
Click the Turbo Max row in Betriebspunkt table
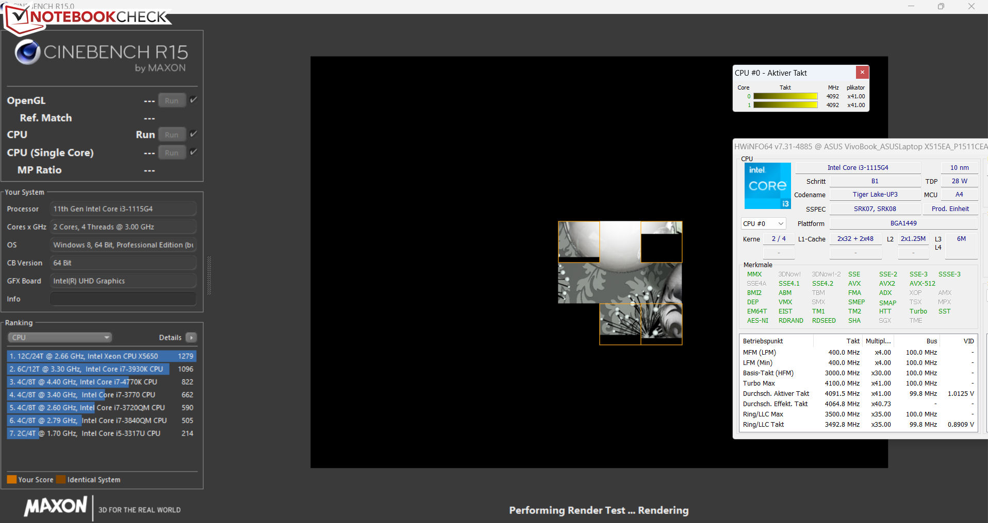(858, 383)
